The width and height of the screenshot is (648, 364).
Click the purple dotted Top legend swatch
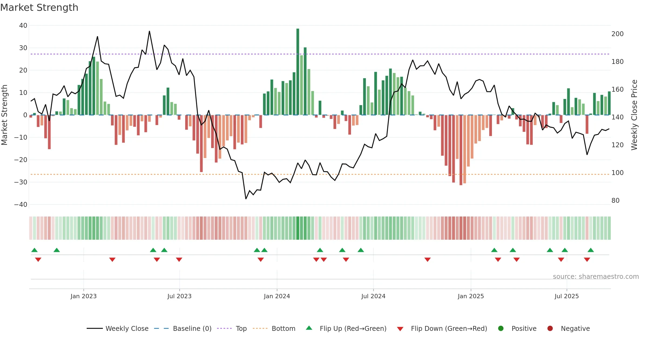224,328
